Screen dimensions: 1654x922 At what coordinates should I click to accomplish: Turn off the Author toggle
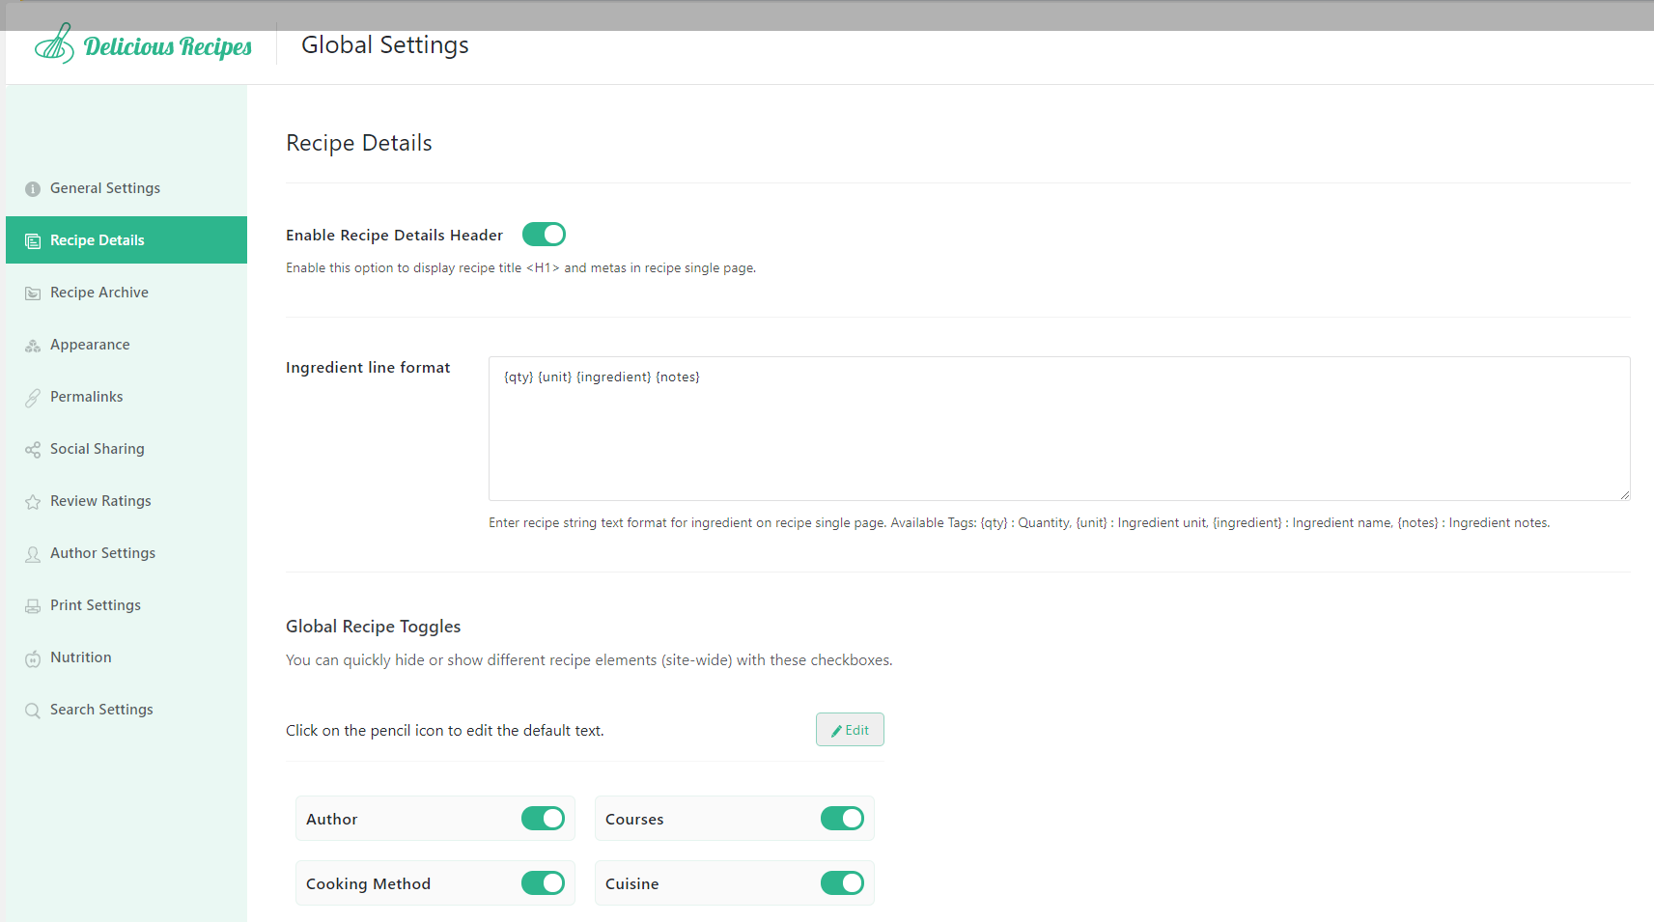543,818
